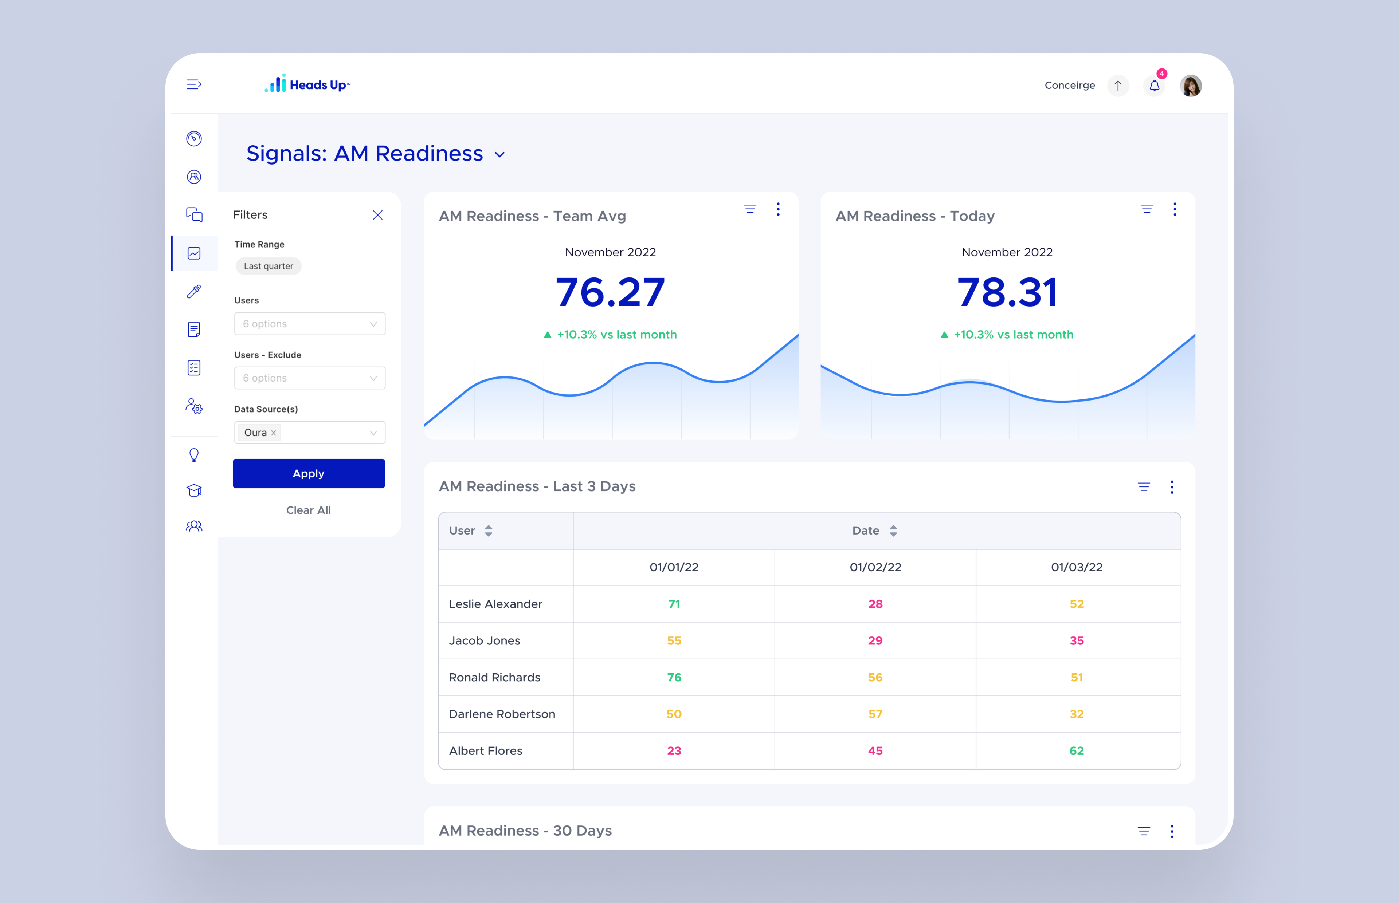This screenshot has height=903, width=1399.
Task: Open the Users - Exclude dropdown
Action: point(310,378)
